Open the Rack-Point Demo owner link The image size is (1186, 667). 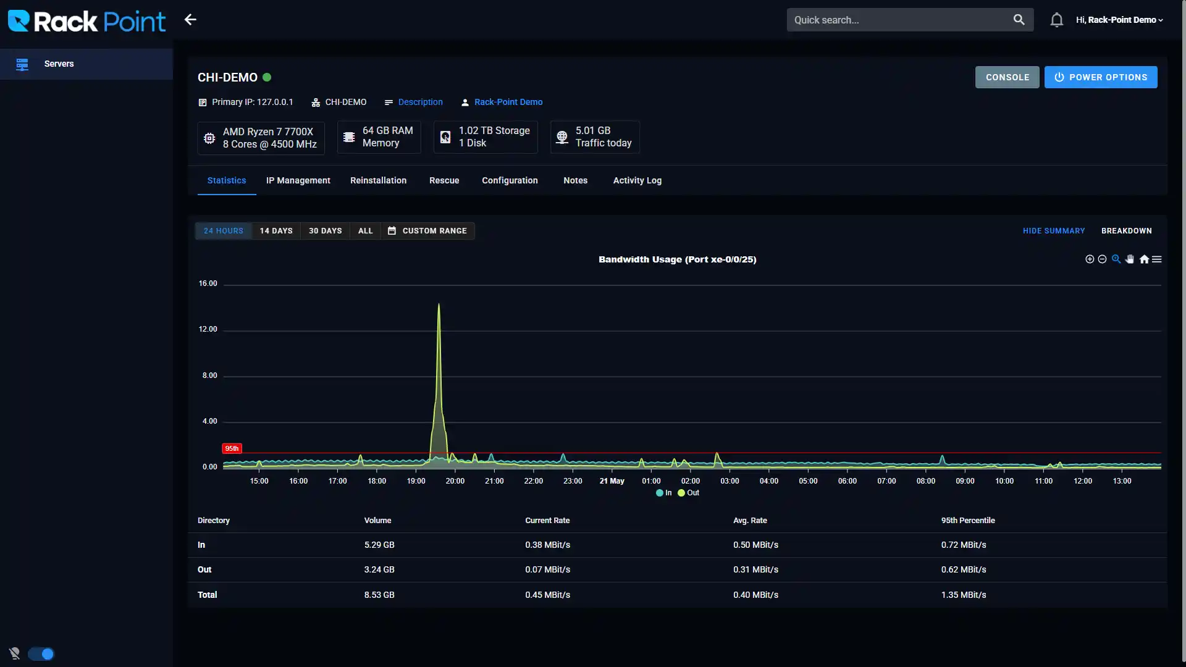[x=508, y=103]
